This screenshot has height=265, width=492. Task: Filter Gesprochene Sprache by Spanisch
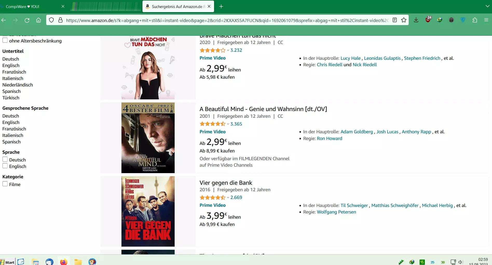coord(11,142)
